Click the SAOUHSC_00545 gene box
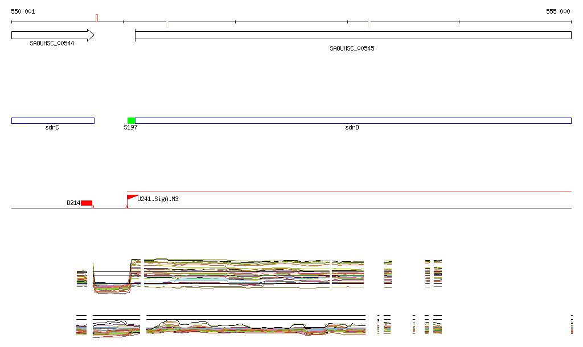The width and height of the screenshot is (583, 347). (353, 35)
